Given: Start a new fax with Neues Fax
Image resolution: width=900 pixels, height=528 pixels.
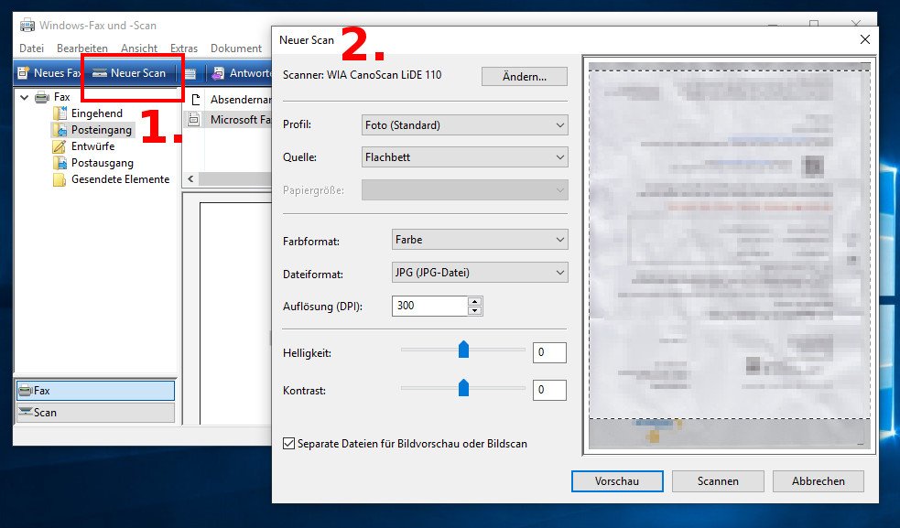Looking at the screenshot, I should point(49,72).
